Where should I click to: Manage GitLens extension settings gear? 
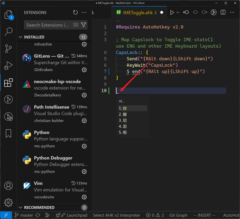pyautogui.click(x=84, y=70)
